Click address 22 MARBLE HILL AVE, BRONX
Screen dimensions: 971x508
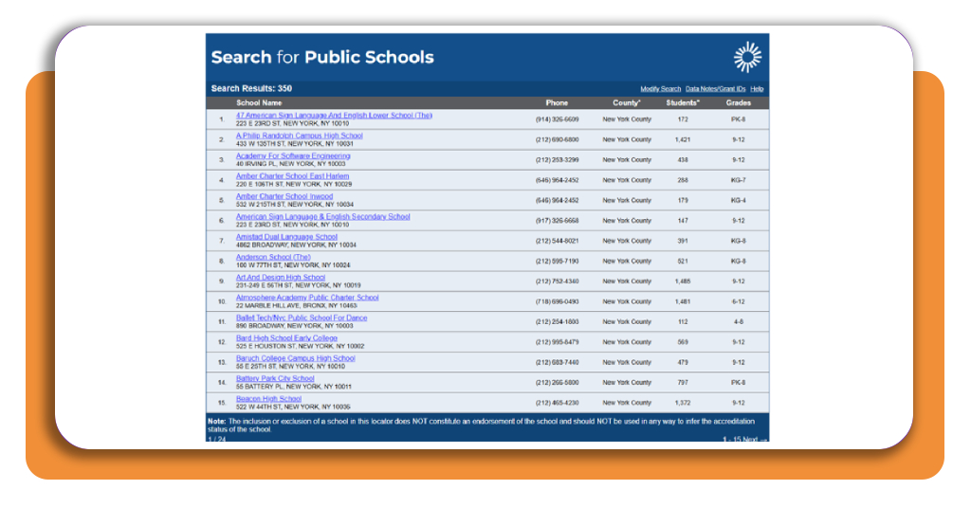point(297,306)
